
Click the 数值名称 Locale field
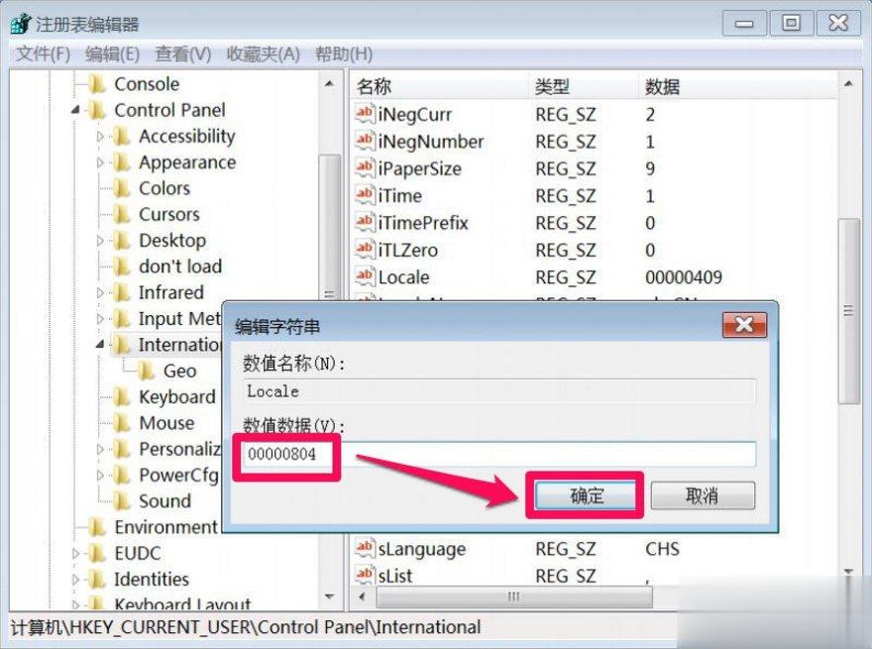[498, 391]
